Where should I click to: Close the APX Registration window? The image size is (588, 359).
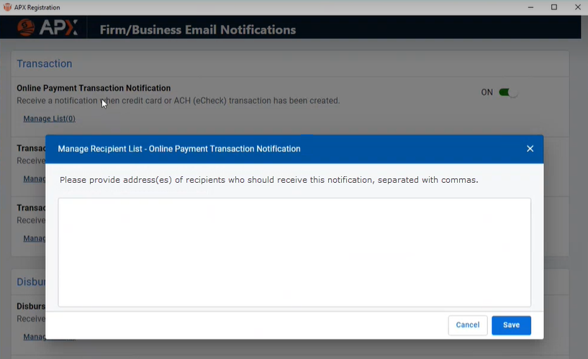(577, 7)
